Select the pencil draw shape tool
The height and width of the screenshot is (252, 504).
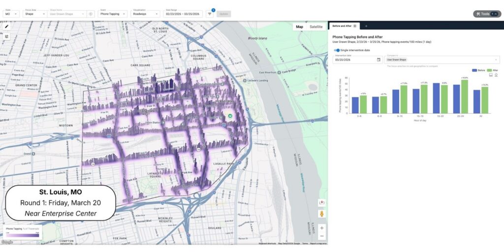tap(7, 27)
